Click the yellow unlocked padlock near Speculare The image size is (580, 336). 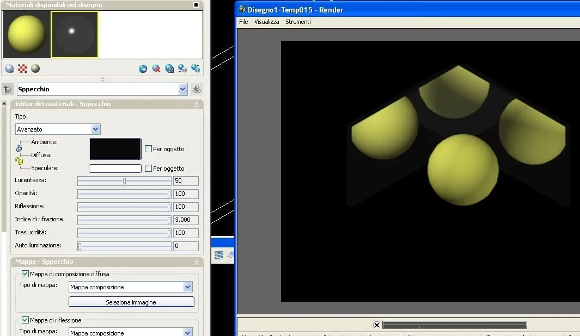(19, 161)
